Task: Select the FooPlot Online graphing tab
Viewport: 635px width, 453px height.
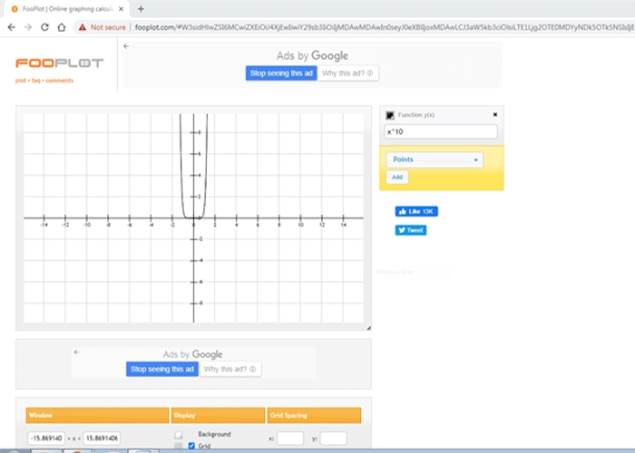Action: click(67, 9)
